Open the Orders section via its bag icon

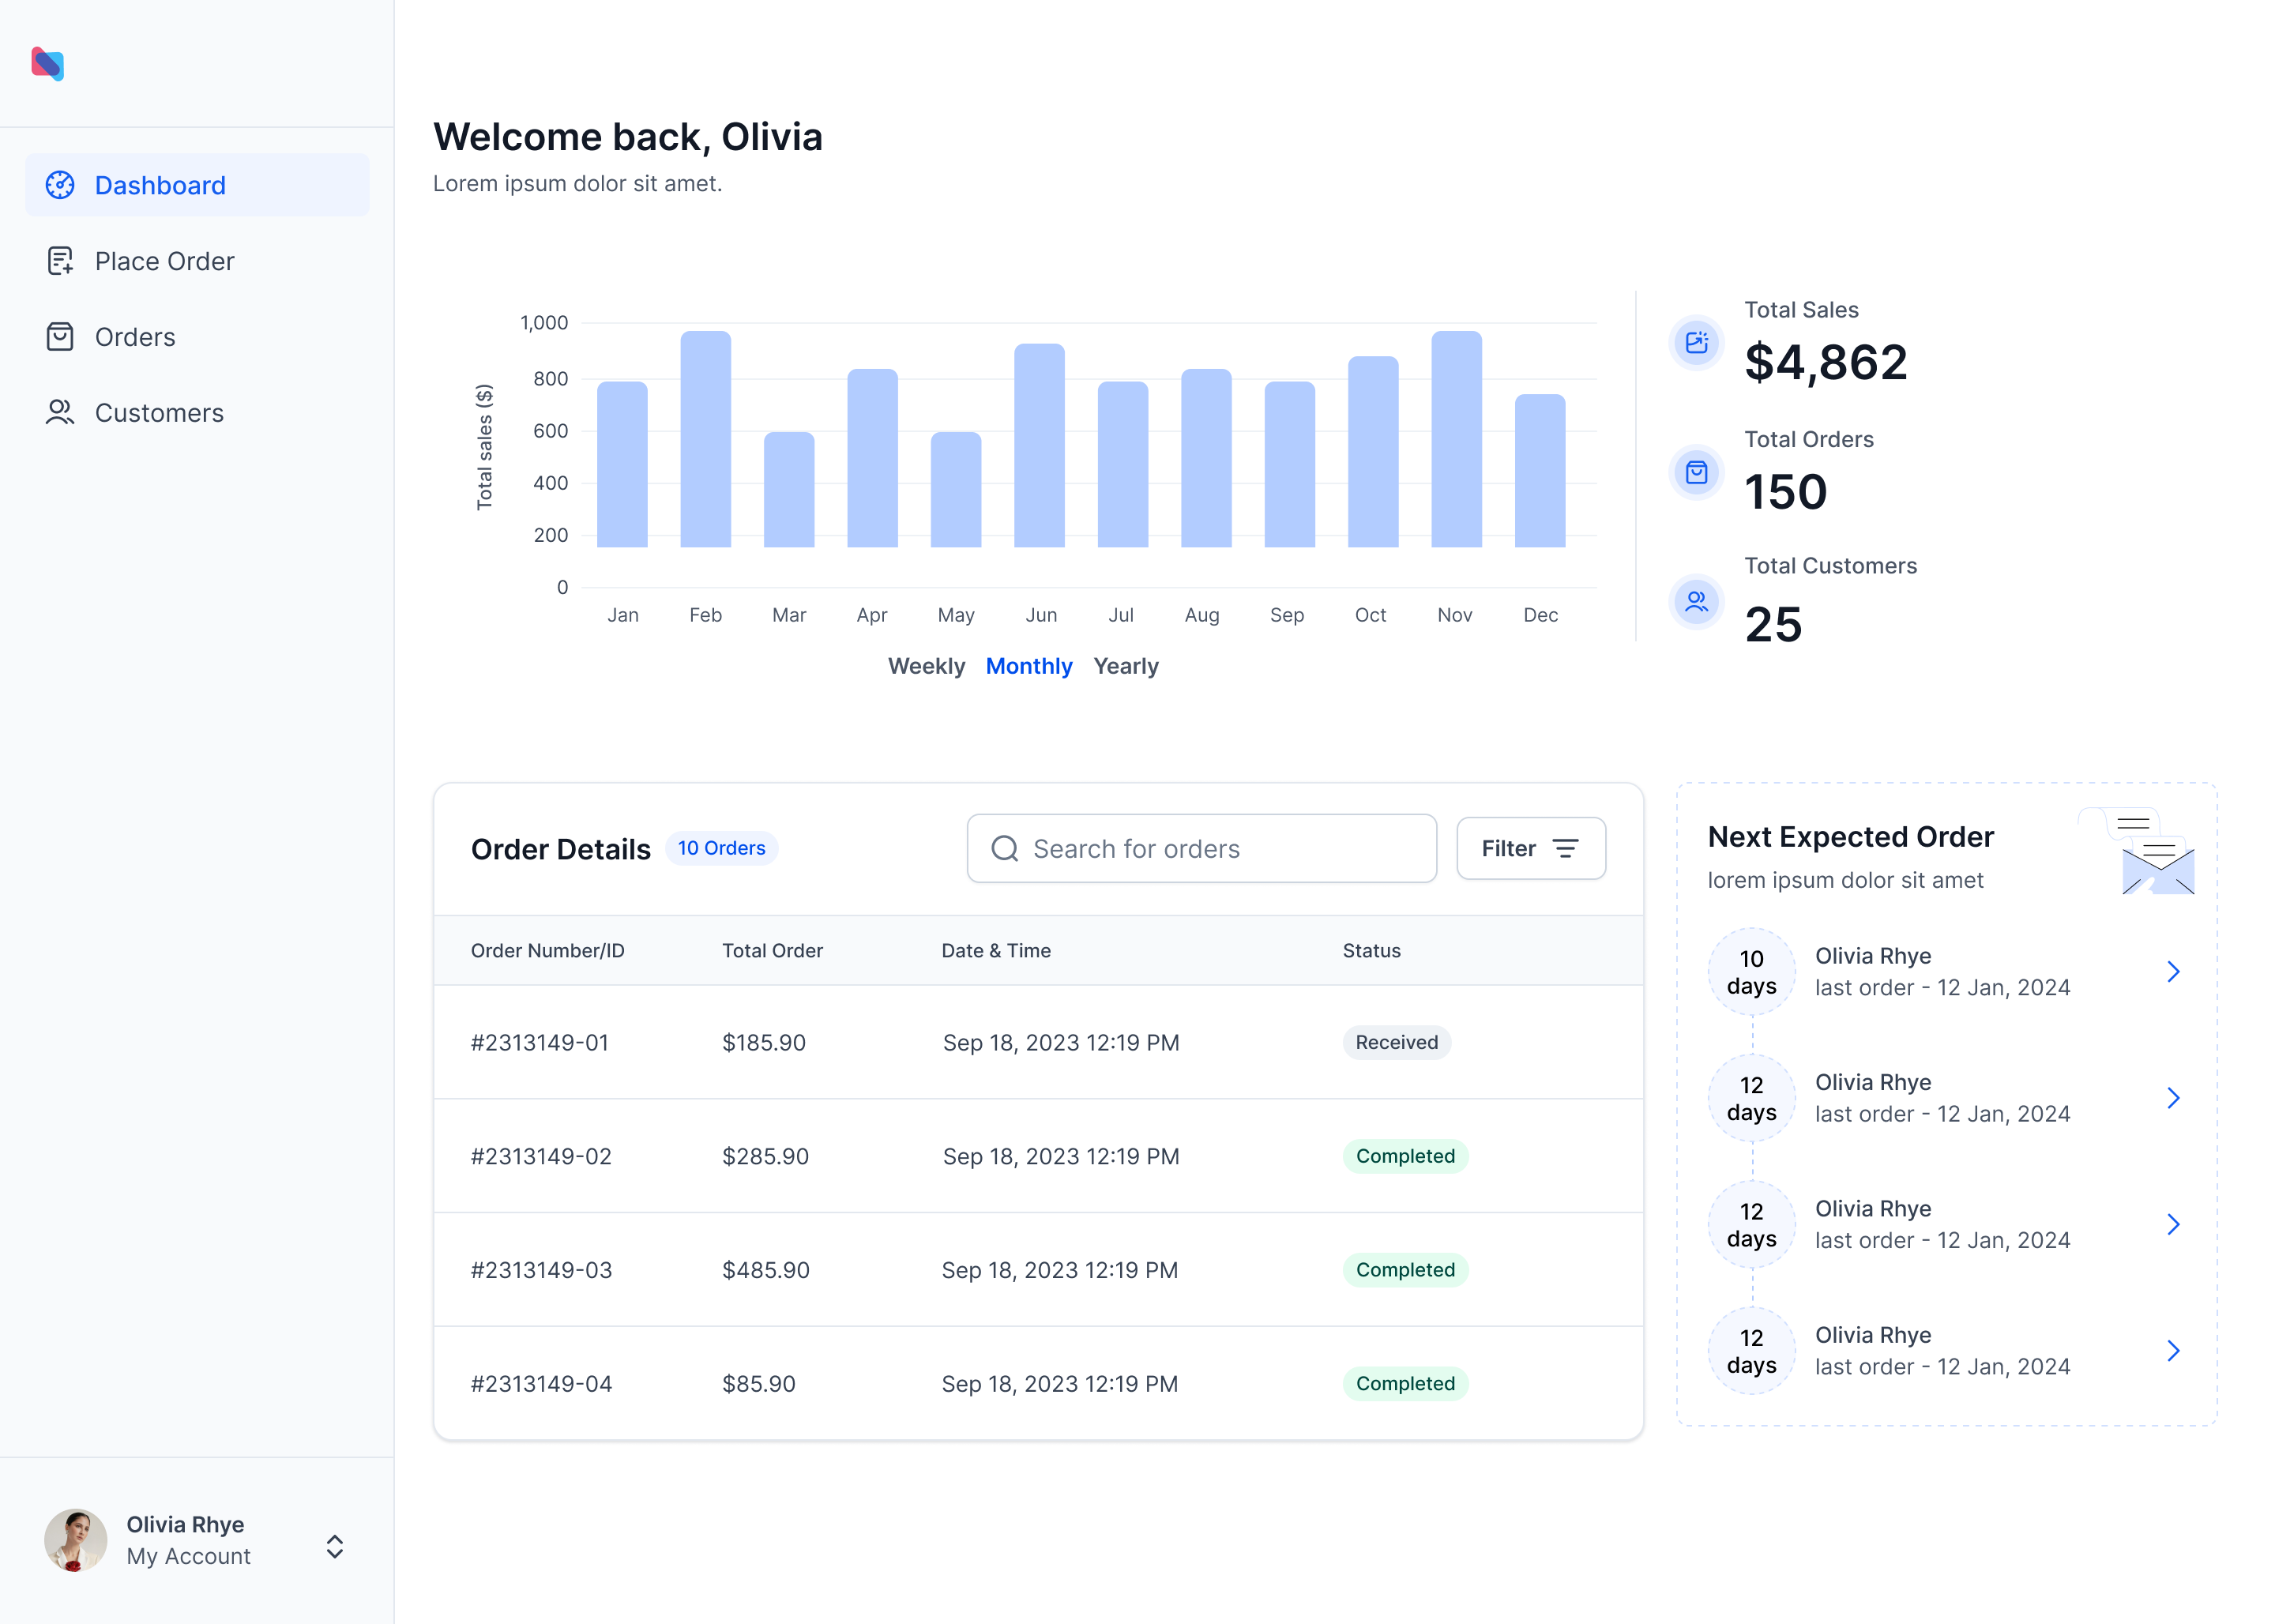60,337
